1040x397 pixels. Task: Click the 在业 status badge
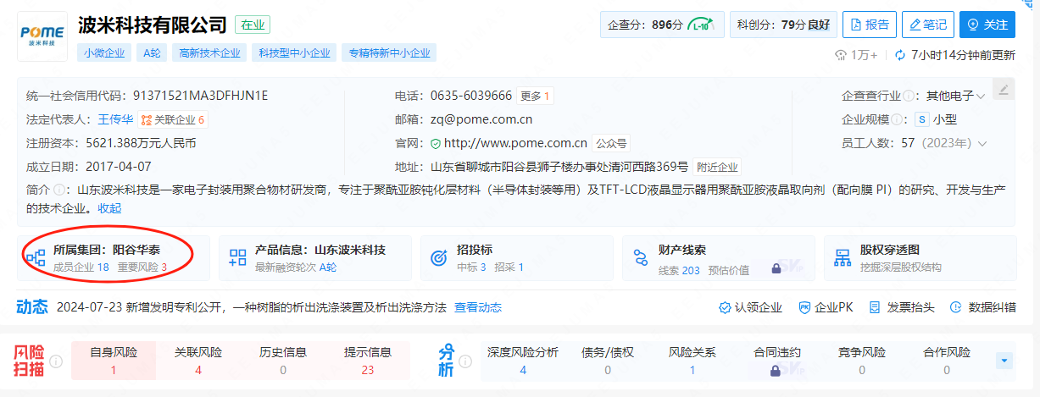[253, 25]
